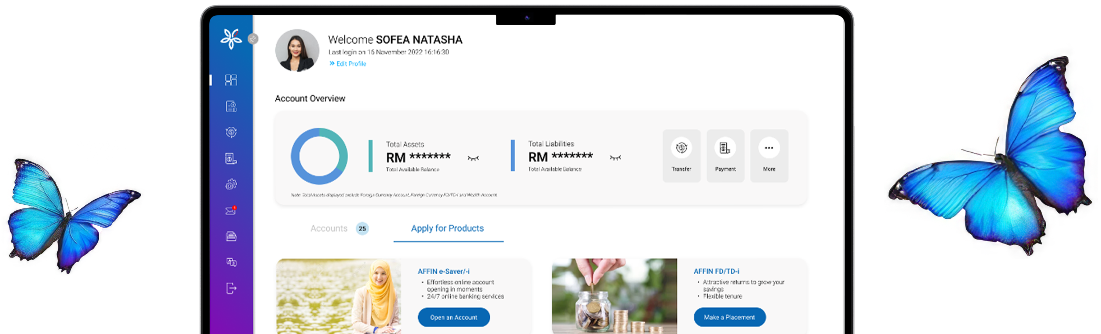Open the language translation sidebar icon
Screen dimensions: 1101x334
tap(231, 262)
